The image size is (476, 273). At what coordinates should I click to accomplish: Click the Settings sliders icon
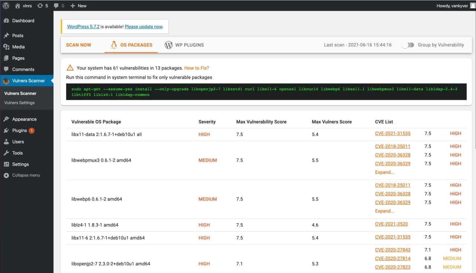(6, 164)
